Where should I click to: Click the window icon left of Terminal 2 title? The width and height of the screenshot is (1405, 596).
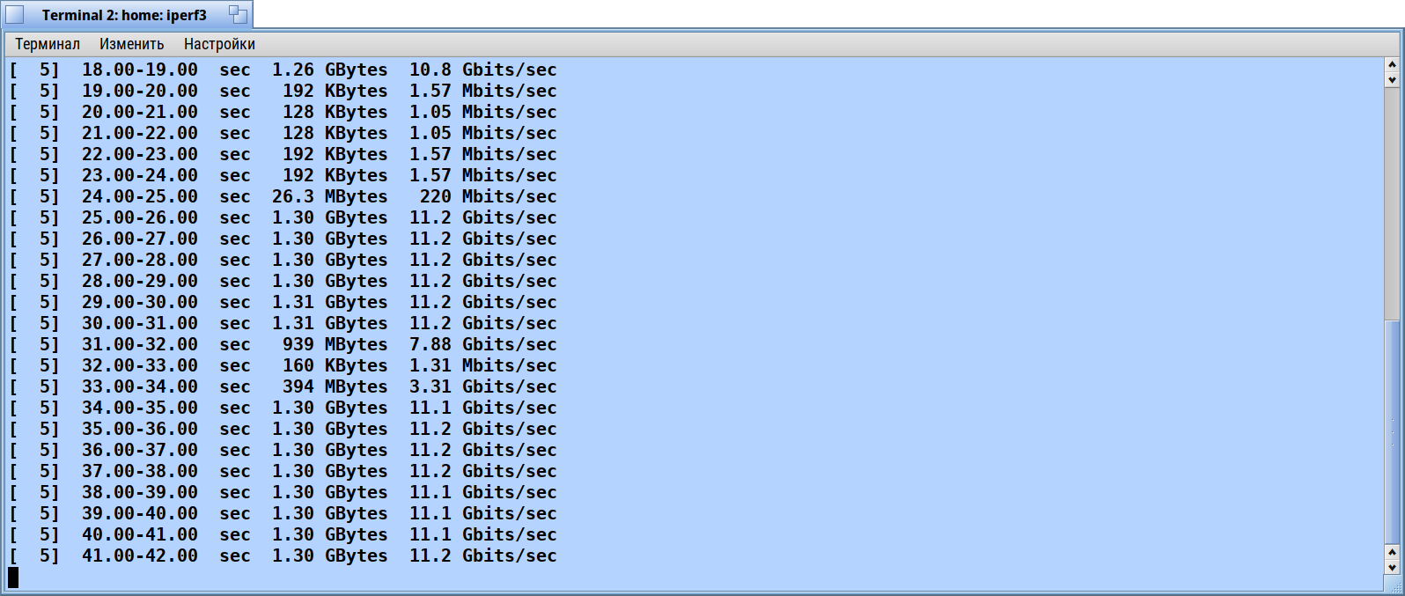point(15,15)
